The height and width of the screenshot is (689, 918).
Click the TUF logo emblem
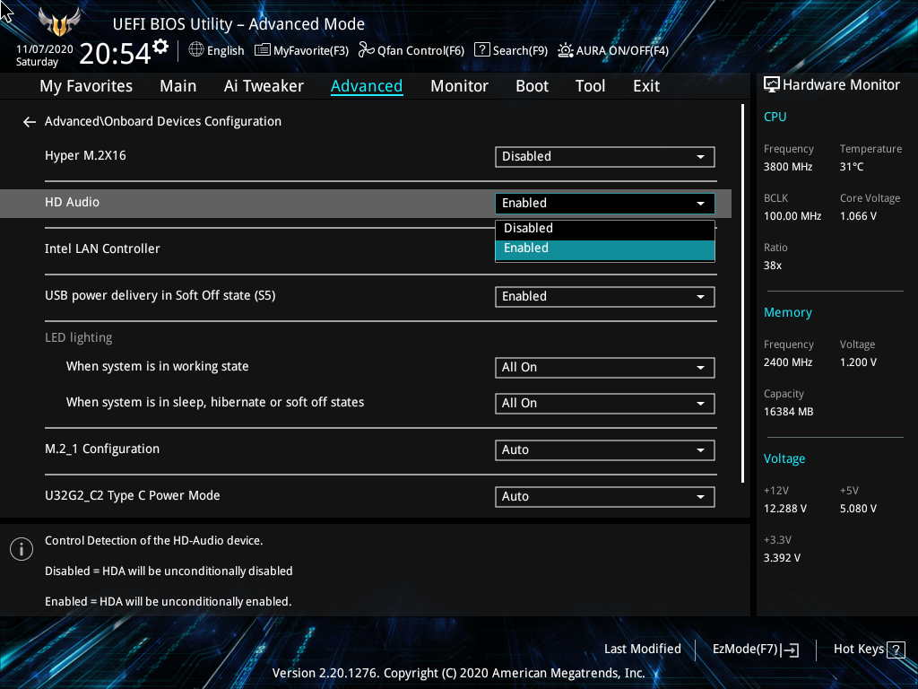pyautogui.click(x=59, y=22)
